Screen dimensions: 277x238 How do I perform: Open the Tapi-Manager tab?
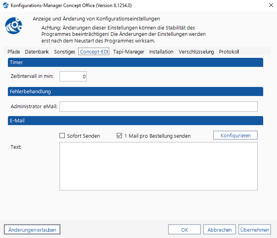pyautogui.click(x=129, y=52)
